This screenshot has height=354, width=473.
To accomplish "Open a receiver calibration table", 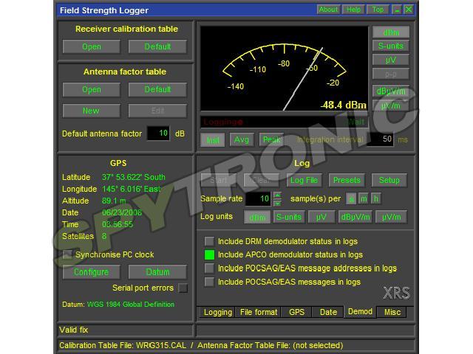I will tap(92, 46).
